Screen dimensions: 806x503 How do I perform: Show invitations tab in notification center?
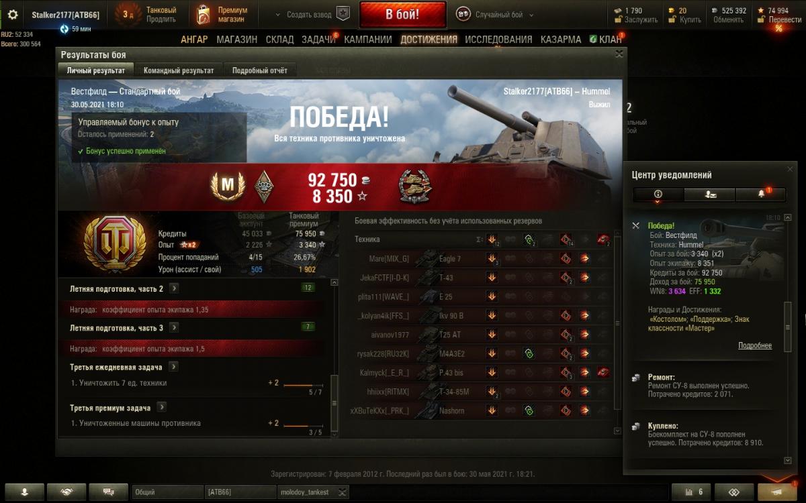tap(710, 194)
